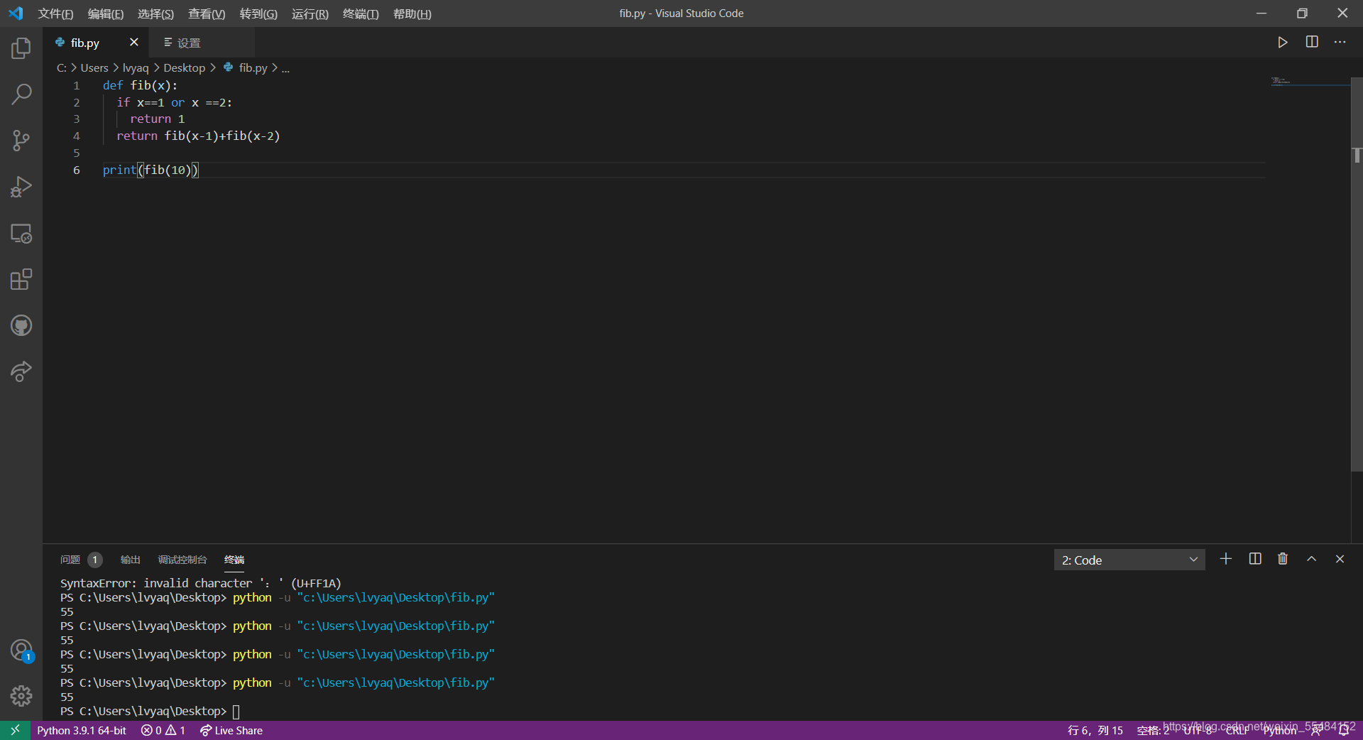
Task: Open the Search sidebar icon
Action: [21, 93]
